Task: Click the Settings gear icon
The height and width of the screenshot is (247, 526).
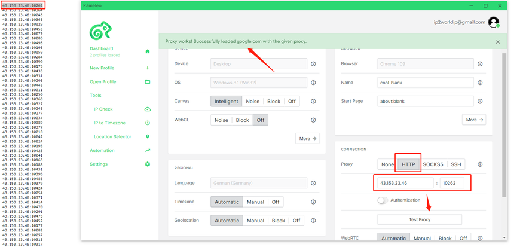Action: click(x=148, y=164)
